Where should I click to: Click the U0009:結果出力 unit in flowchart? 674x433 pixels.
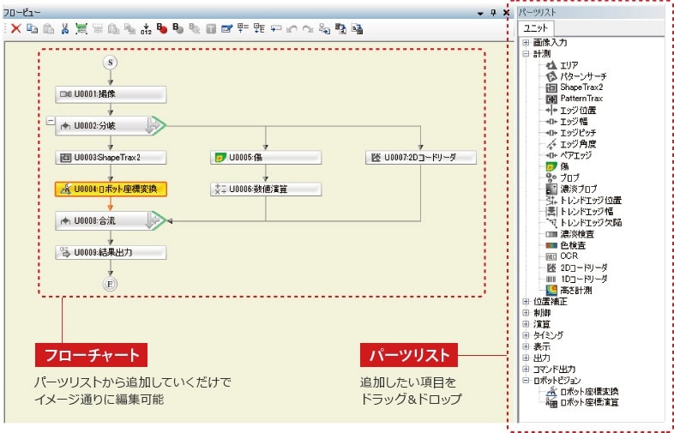pyautogui.click(x=110, y=252)
